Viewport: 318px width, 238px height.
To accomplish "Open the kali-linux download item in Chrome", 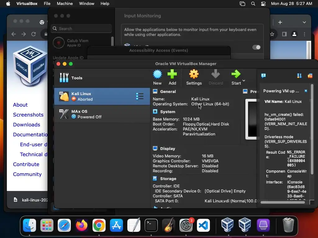I will [x=30, y=200].
